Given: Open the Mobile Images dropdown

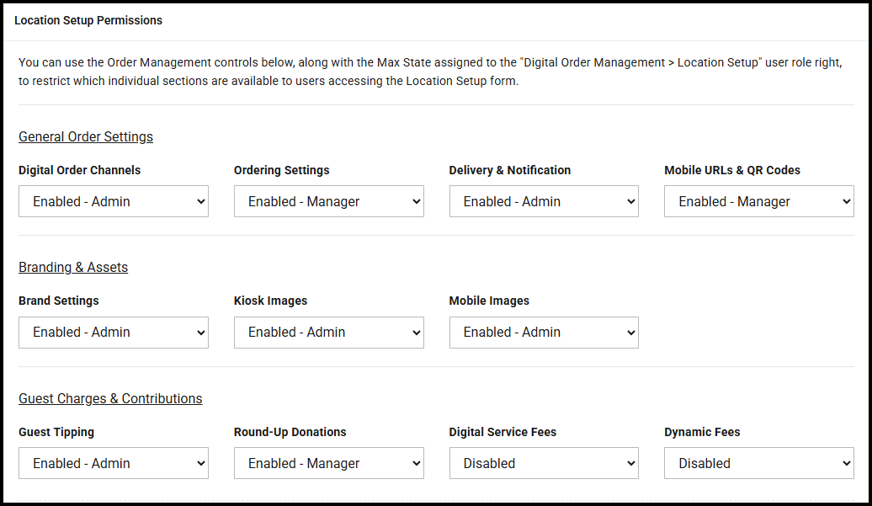Looking at the screenshot, I should [544, 333].
